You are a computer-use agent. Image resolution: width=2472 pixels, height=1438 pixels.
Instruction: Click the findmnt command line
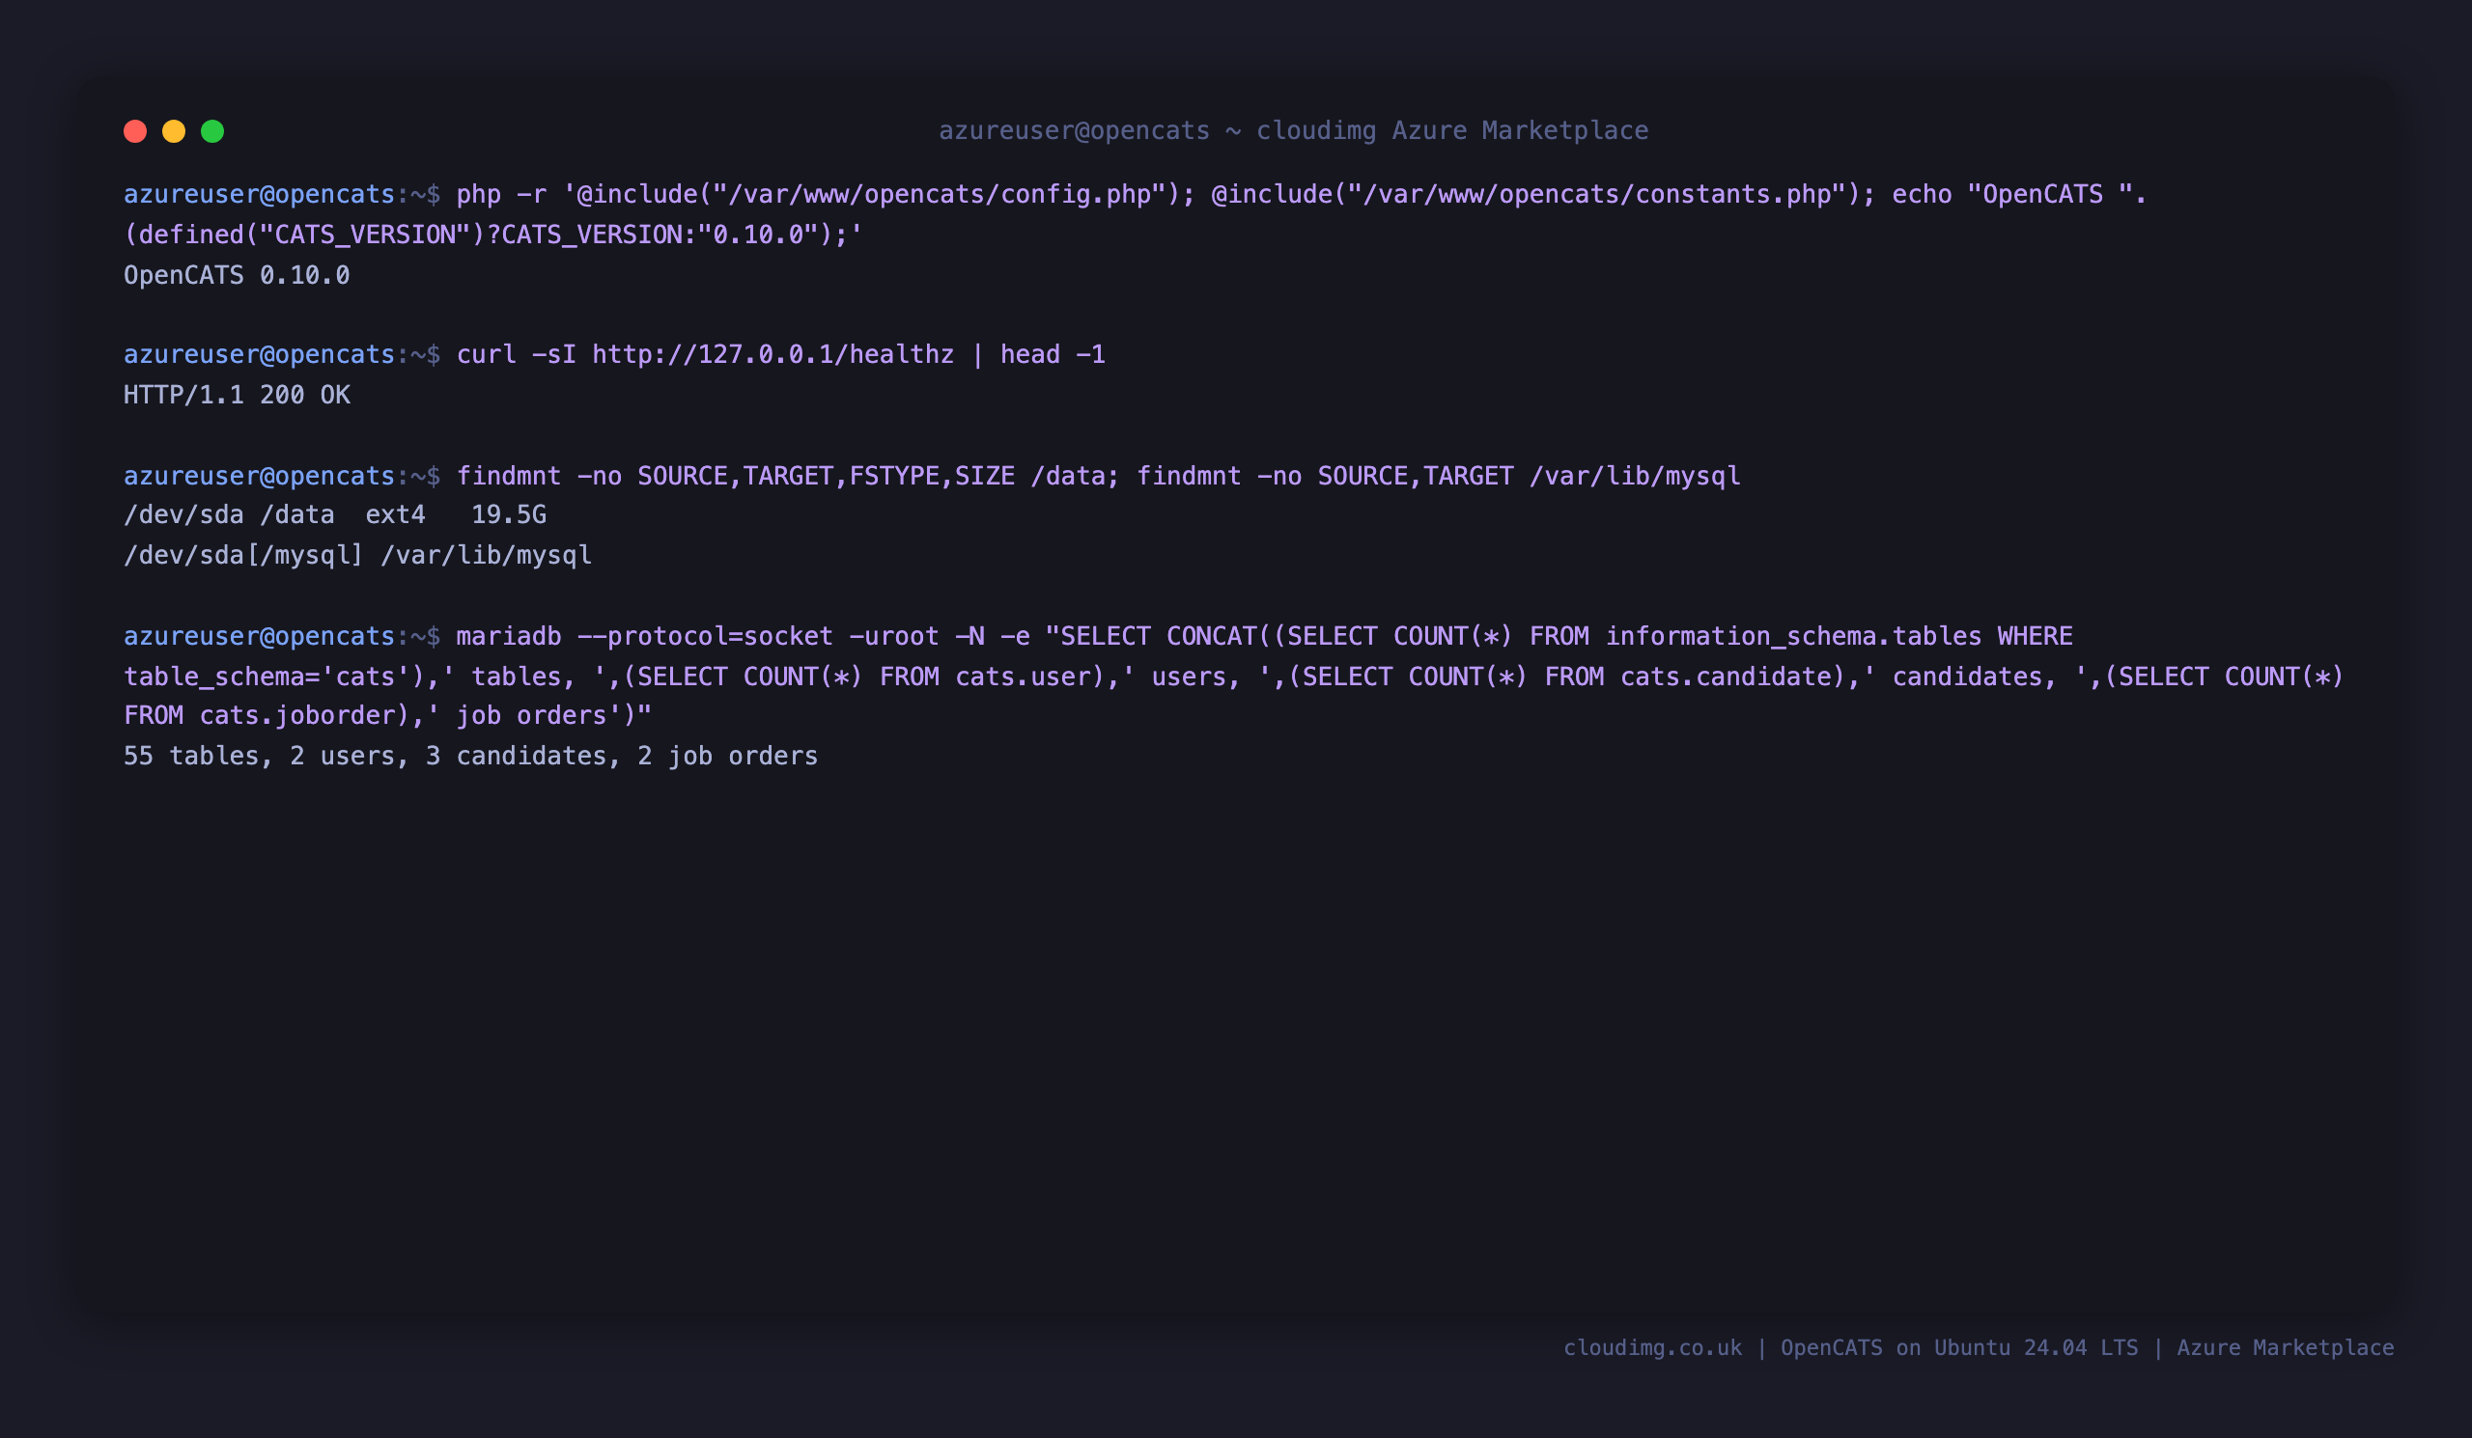pyautogui.click(x=932, y=477)
